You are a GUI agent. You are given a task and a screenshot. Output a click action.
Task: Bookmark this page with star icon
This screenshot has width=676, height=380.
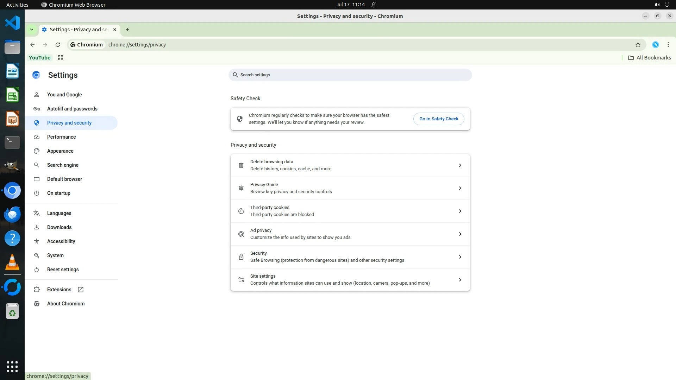click(638, 45)
